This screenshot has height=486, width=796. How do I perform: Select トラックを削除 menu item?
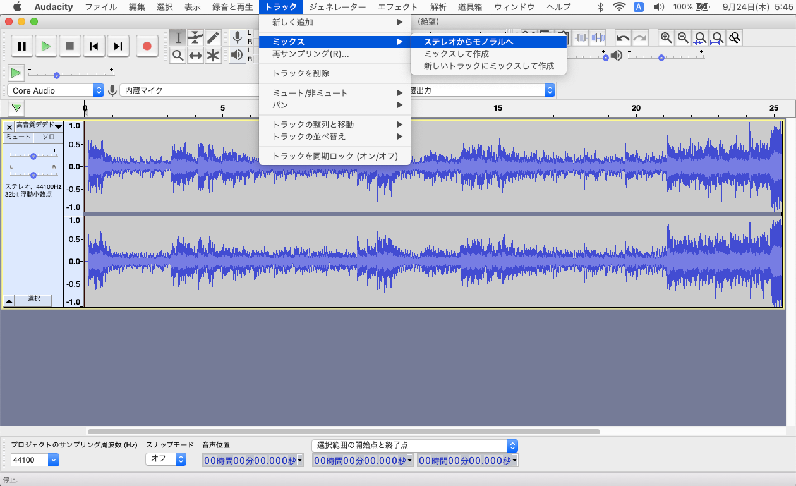pos(335,73)
